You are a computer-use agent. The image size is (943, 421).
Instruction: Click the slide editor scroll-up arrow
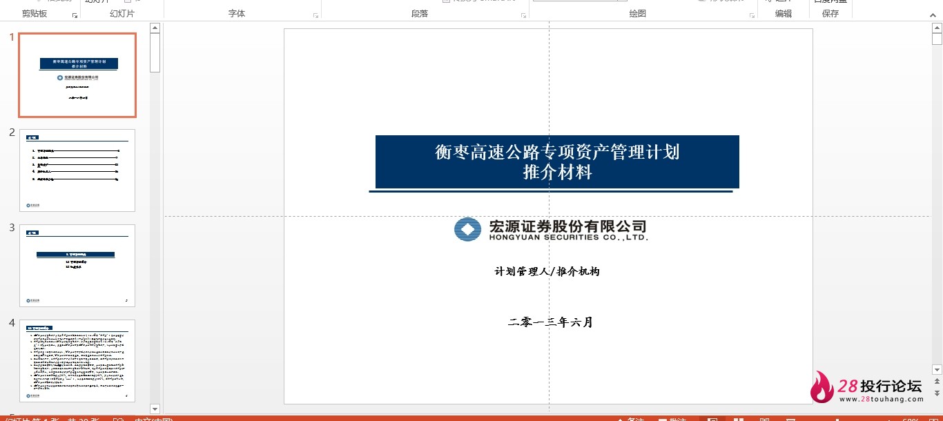pyautogui.click(x=937, y=28)
